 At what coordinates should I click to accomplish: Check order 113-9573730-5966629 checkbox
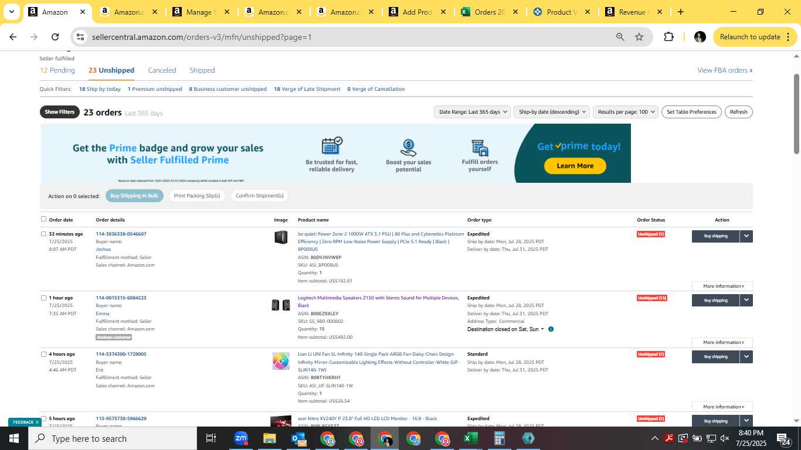[x=43, y=418]
